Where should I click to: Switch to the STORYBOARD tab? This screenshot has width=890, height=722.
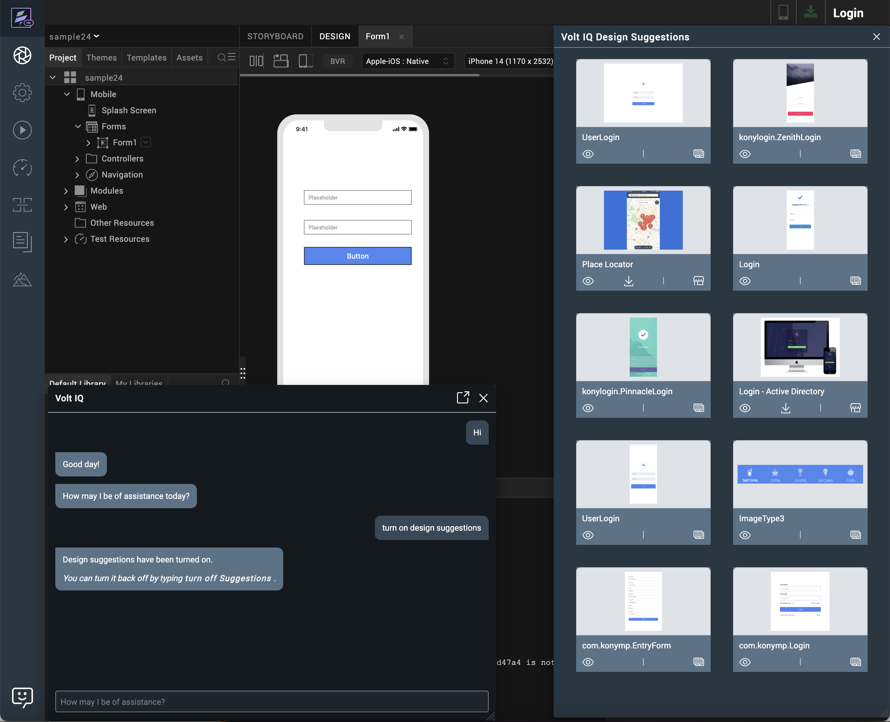pyautogui.click(x=275, y=37)
